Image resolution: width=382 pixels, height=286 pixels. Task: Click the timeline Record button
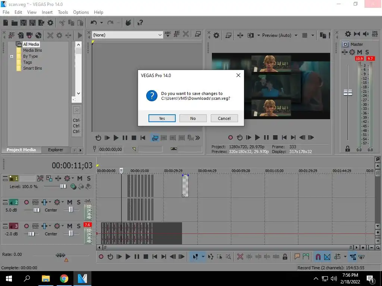(101, 257)
